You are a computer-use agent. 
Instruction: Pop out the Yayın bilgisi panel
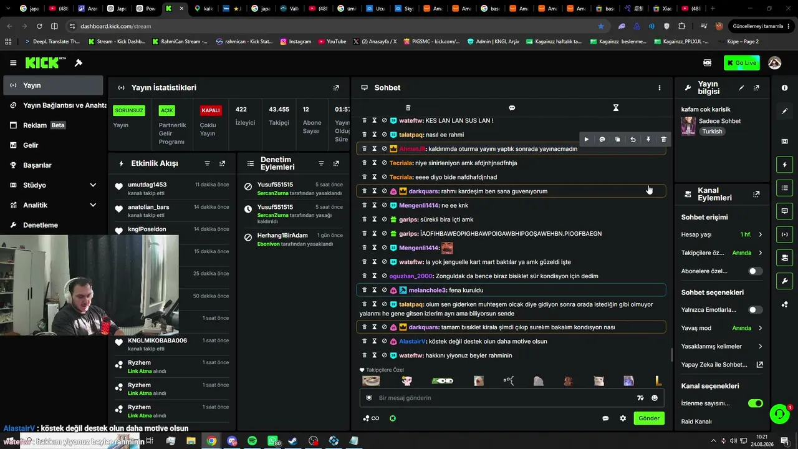pyautogui.click(x=756, y=88)
